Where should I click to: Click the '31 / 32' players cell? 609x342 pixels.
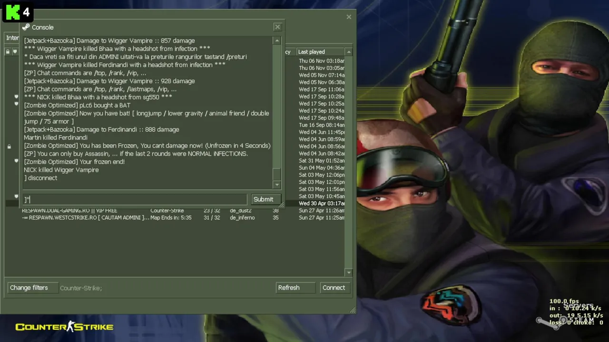(x=212, y=218)
